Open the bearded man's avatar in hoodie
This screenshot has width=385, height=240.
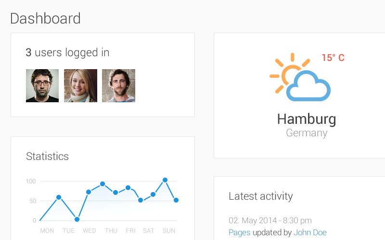pyautogui.click(x=118, y=85)
